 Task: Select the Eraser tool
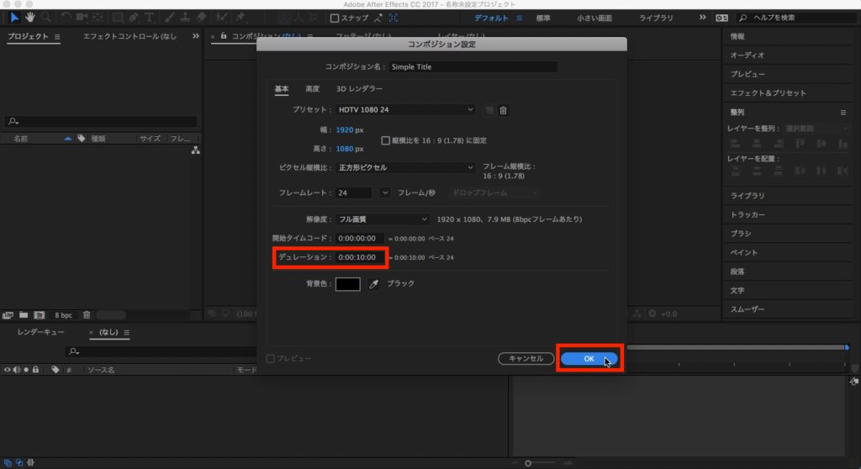(x=202, y=18)
